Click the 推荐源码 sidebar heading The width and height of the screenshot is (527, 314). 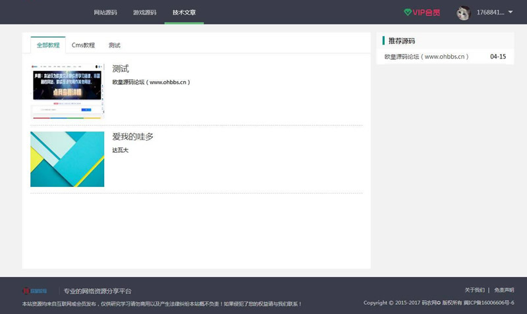click(402, 41)
